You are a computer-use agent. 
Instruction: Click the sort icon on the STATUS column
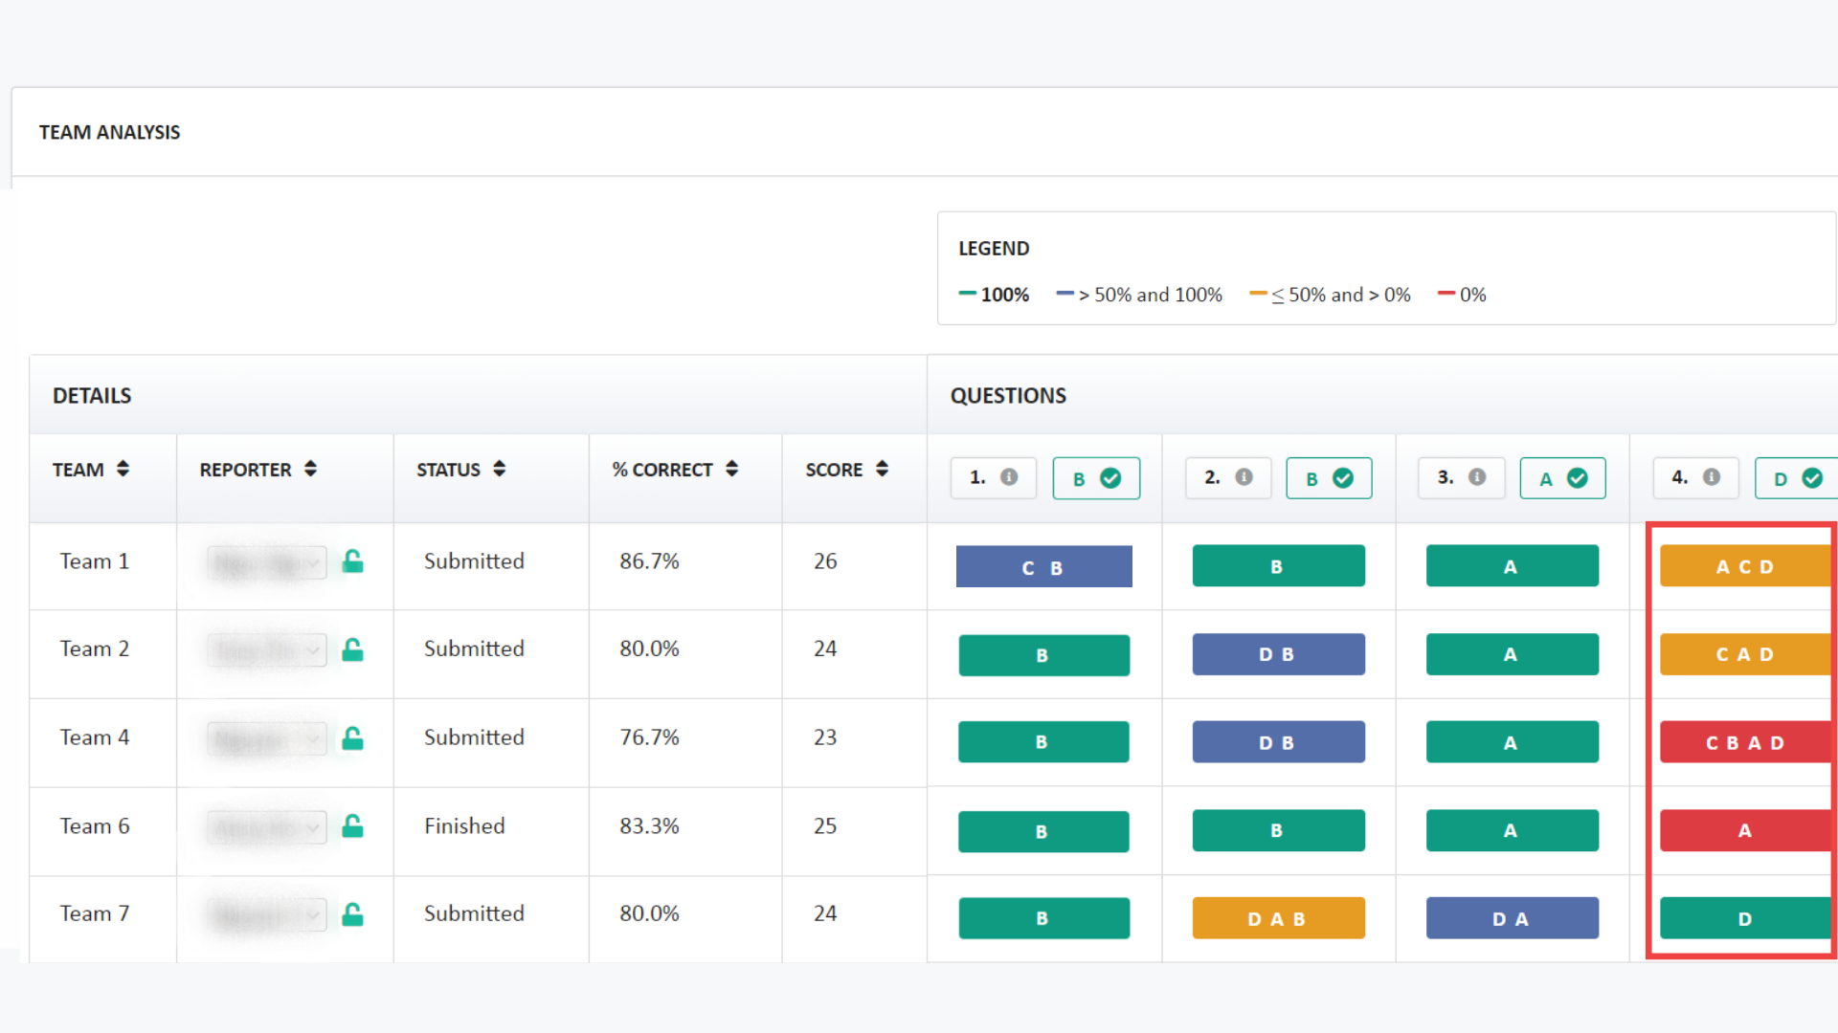click(499, 469)
